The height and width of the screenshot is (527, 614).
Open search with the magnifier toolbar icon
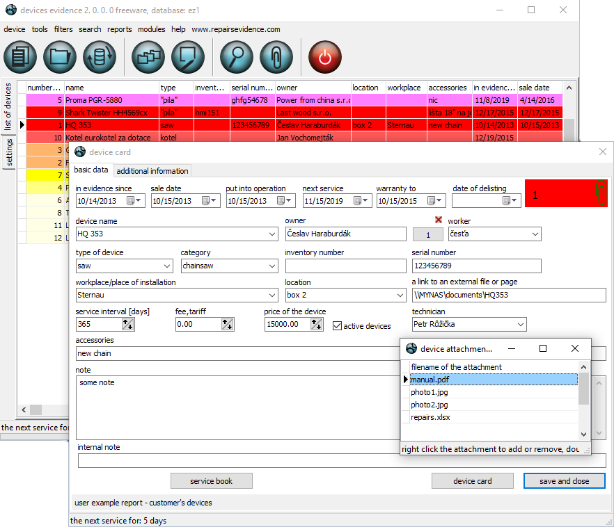(237, 57)
